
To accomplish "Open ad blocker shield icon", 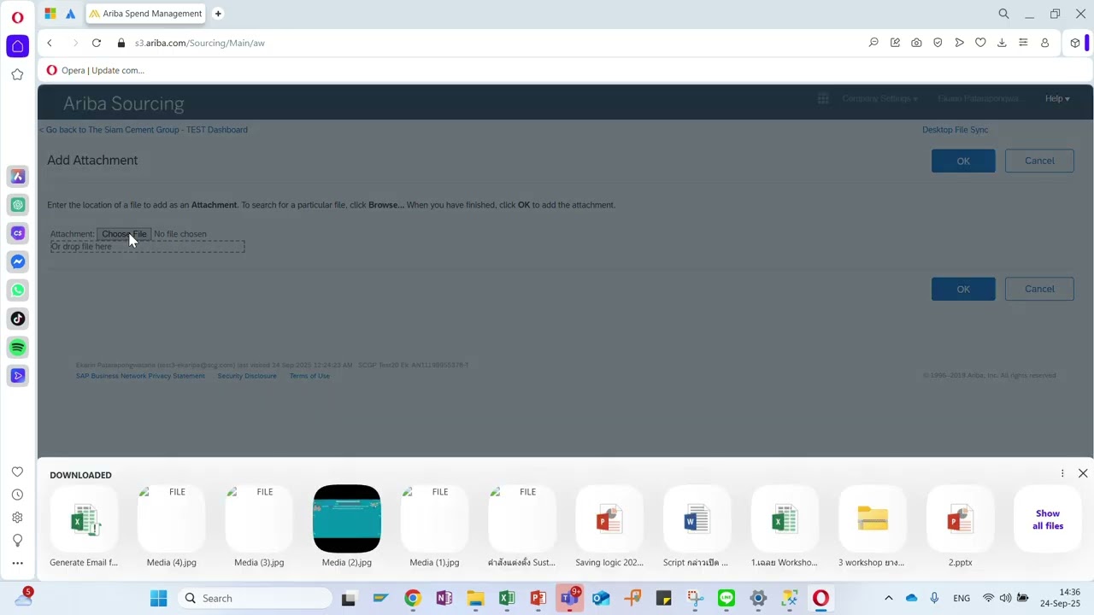I will (x=938, y=43).
